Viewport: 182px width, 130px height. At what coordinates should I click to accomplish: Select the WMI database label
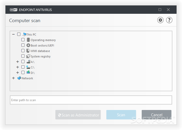click(40, 51)
